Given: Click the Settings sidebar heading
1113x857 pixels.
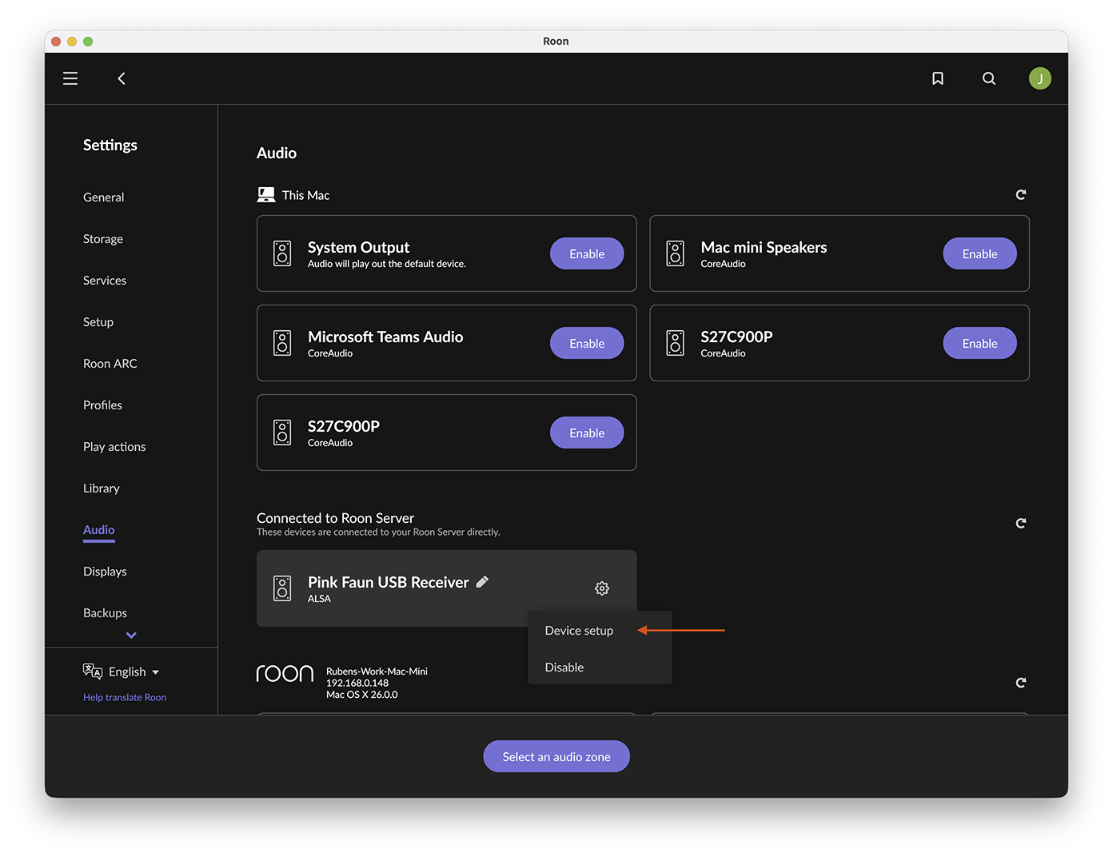Looking at the screenshot, I should [x=110, y=145].
